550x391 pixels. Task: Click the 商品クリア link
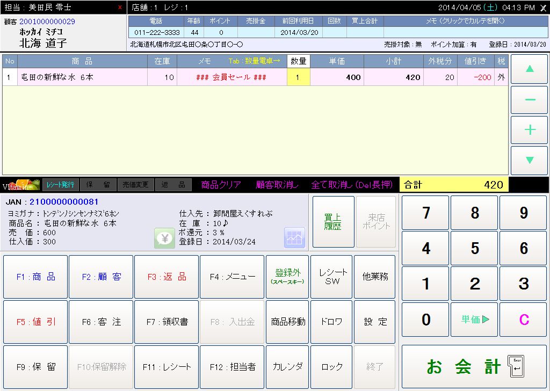tap(221, 185)
